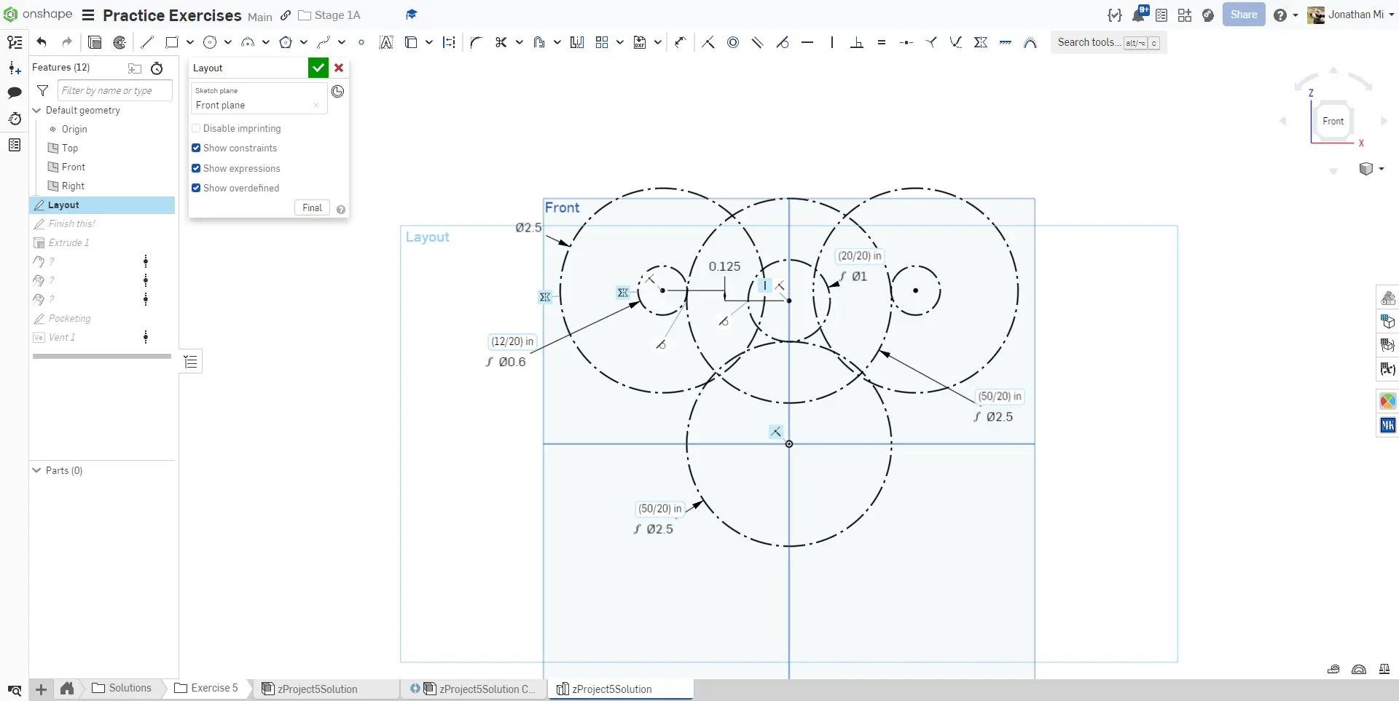Select the Line sketch tool
Image resolution: width=1399 pixels, height=701 pixels.
click(x=147, y=42)
